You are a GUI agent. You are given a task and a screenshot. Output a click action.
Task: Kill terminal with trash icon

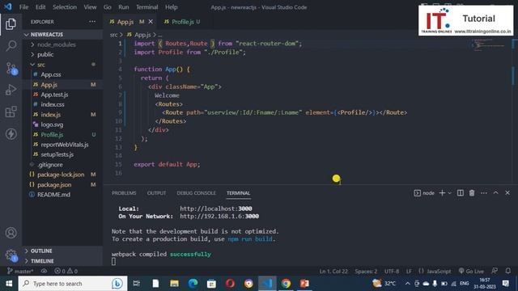[x=472, y=193]
